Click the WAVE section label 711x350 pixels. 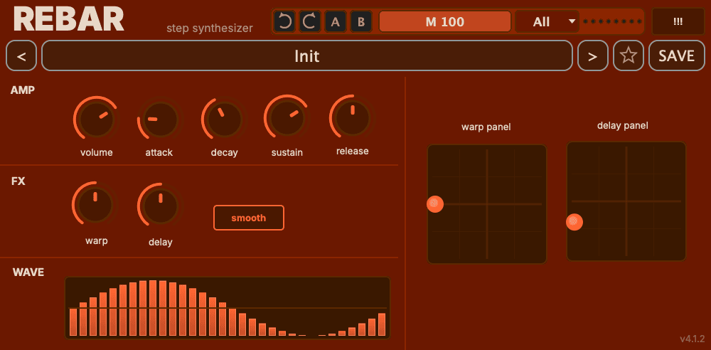pyautogui.click(x=28, y=272)
